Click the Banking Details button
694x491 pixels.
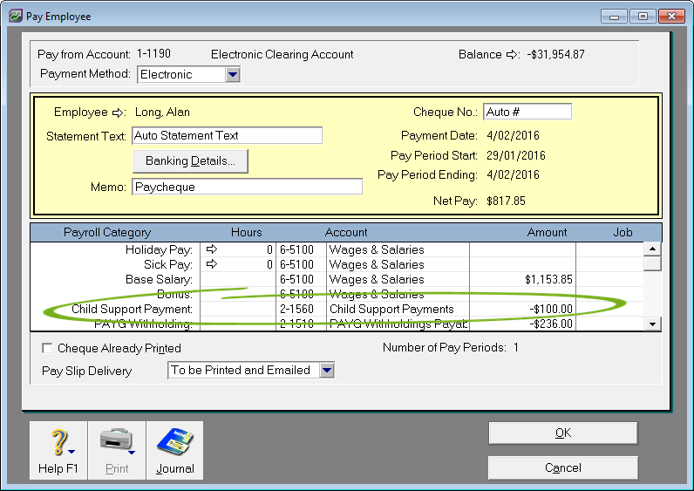(x=190, y=161)
